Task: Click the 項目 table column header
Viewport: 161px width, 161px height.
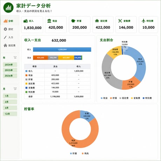Action: coord(34,66)
